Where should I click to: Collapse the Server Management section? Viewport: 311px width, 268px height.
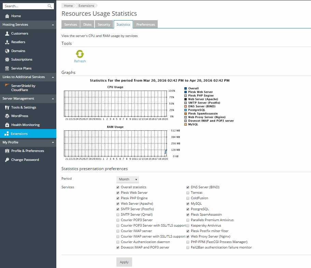(x=53, y=99)
